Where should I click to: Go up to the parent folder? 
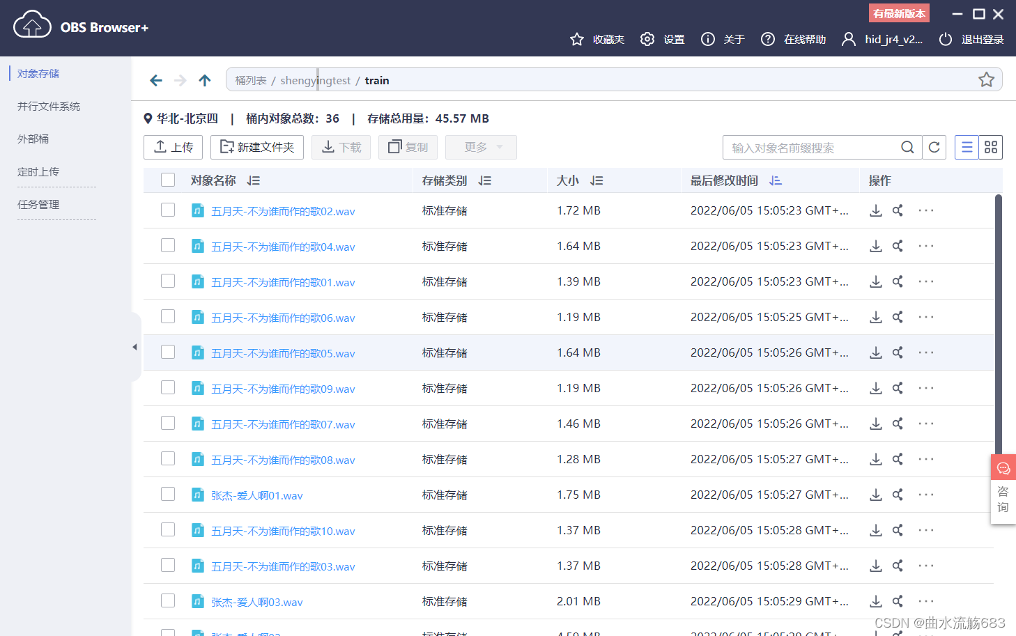coord(205,80)
